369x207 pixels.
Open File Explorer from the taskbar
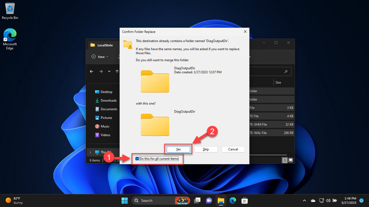point(221,201)
